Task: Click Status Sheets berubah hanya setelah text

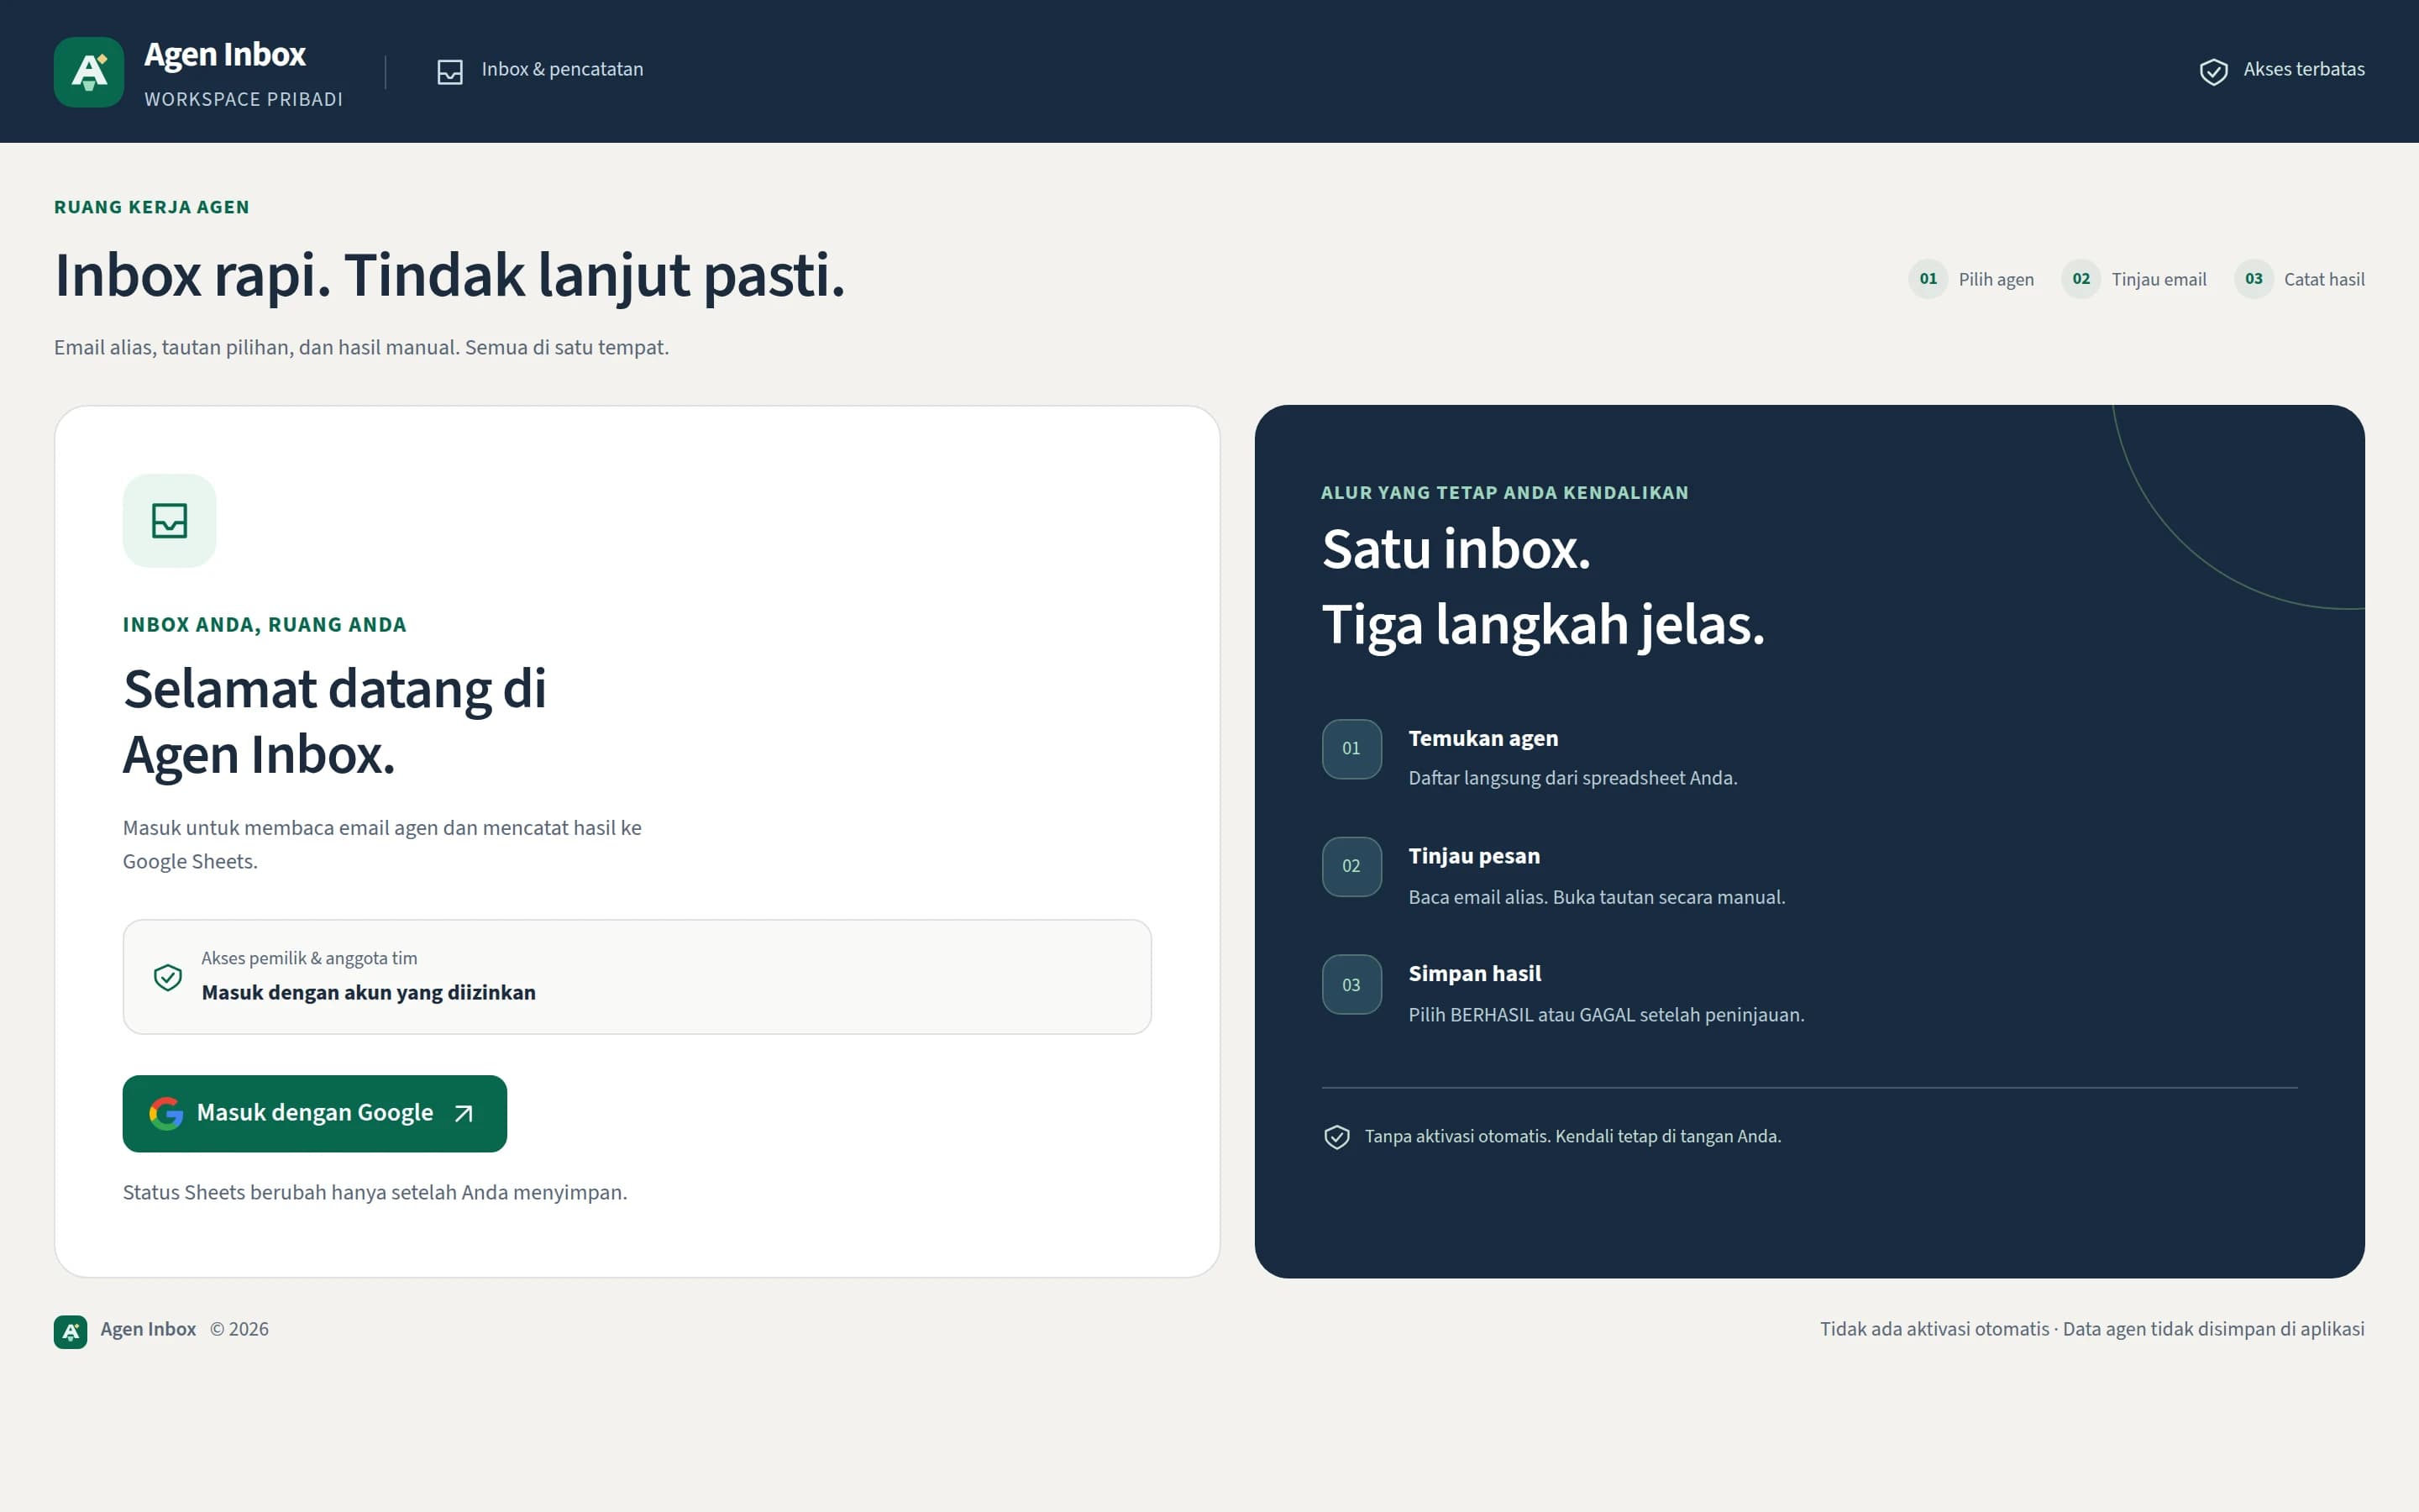Action: point(375,1193)
